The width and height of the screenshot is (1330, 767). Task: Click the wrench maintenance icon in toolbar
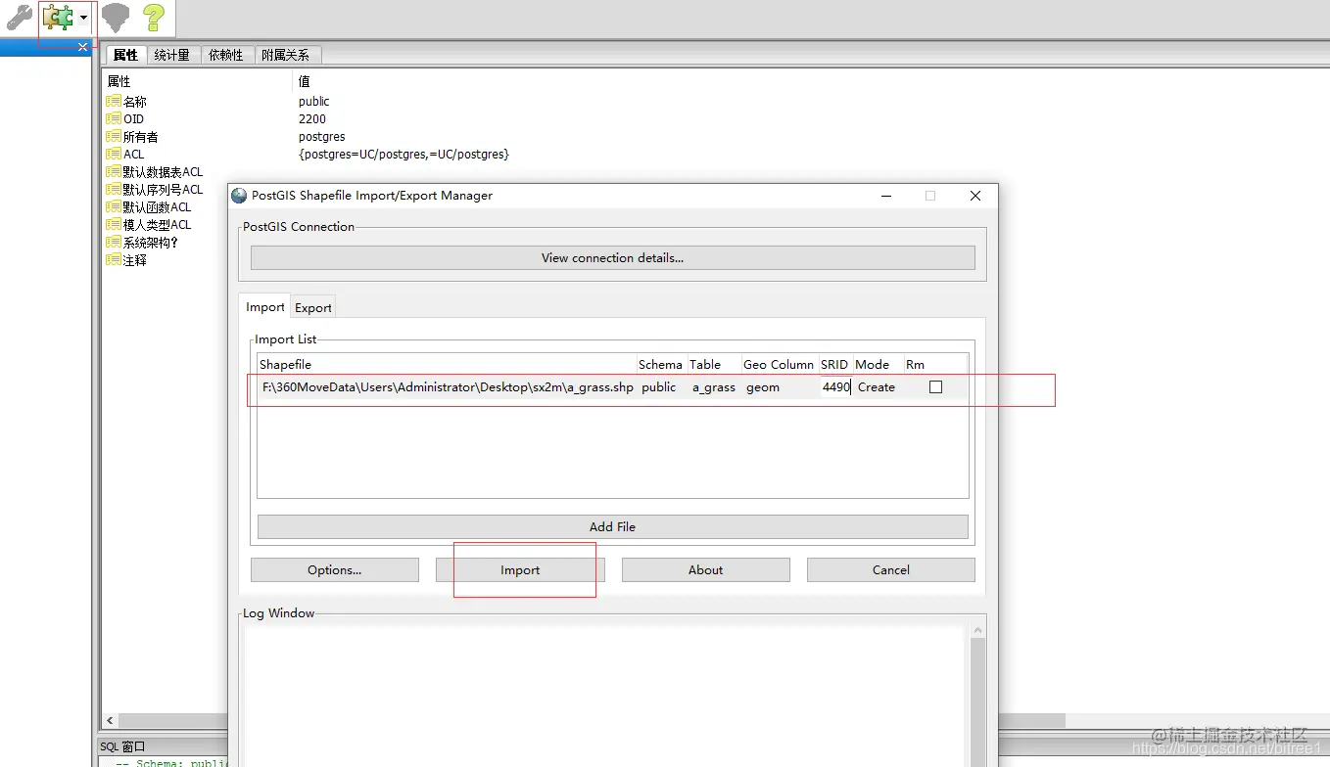19,17
